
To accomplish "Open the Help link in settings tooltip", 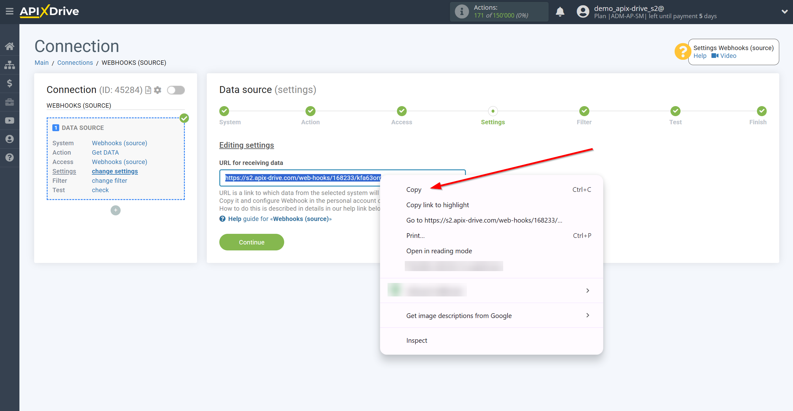I will [x=700, y=56].
